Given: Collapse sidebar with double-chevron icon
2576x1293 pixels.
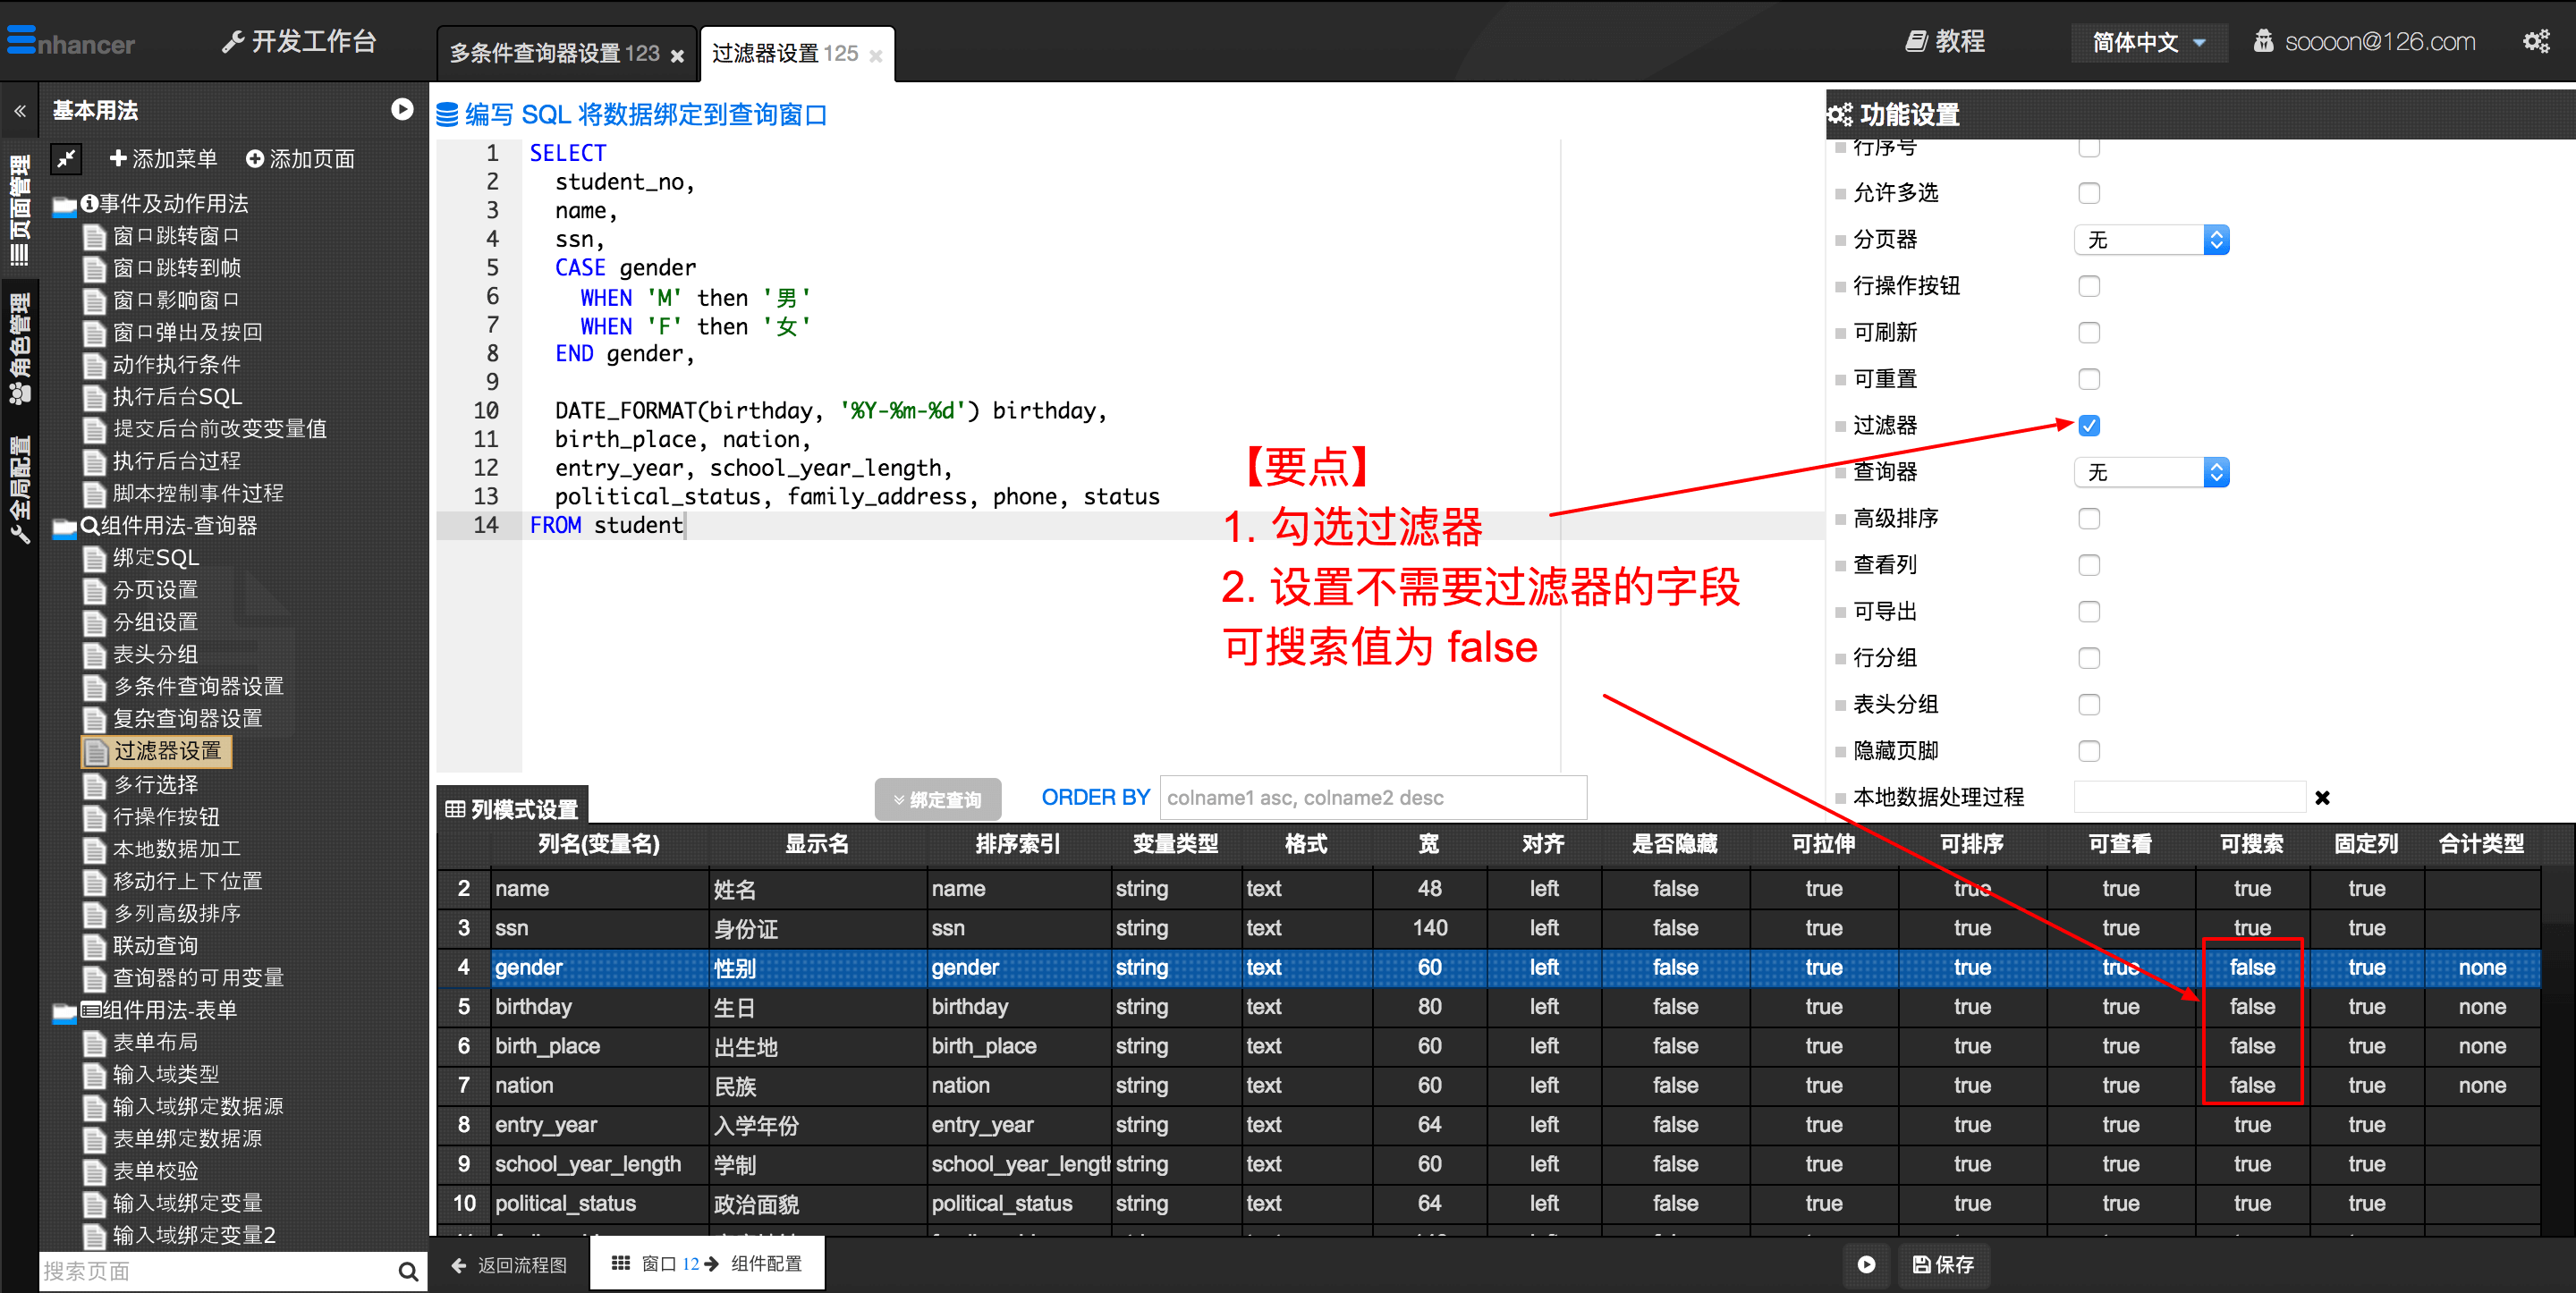Looking at the screenshot, I should coord(19,111).
